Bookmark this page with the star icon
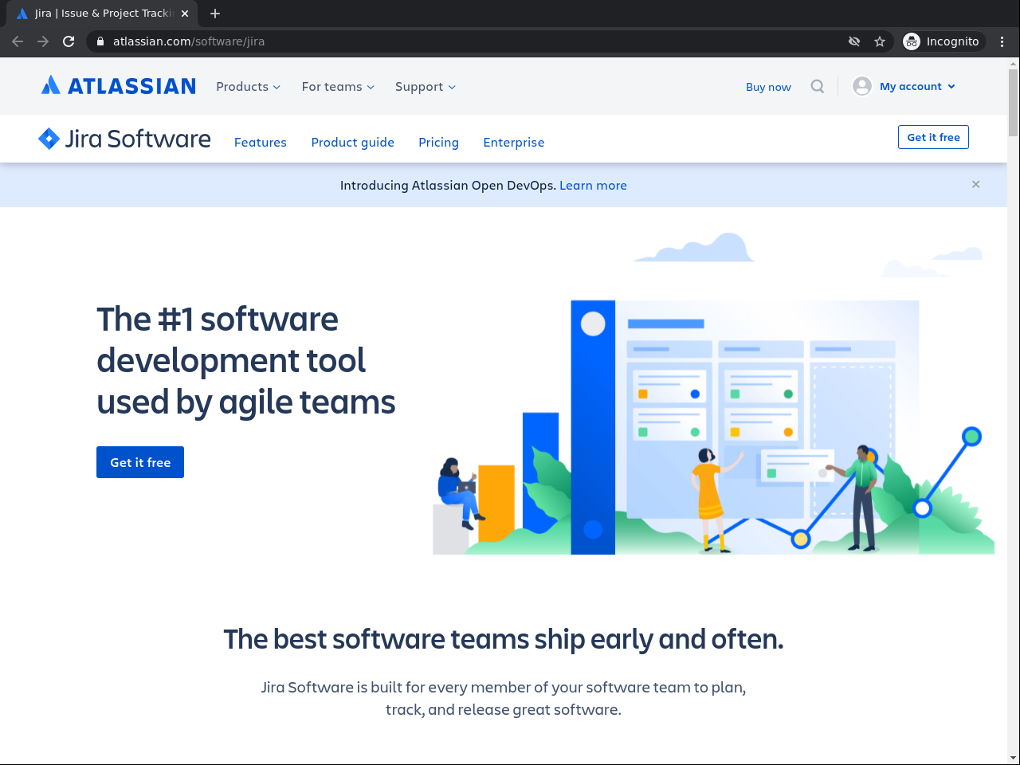 (880, 41)
